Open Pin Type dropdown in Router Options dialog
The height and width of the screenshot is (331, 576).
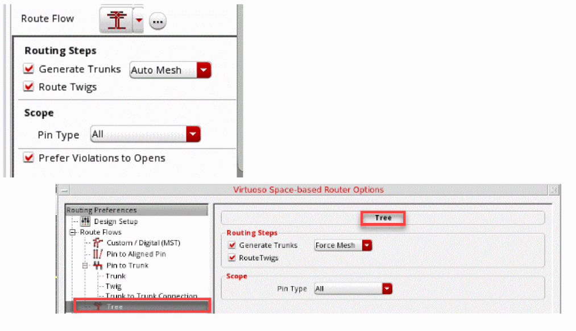(x=353, y=289)
